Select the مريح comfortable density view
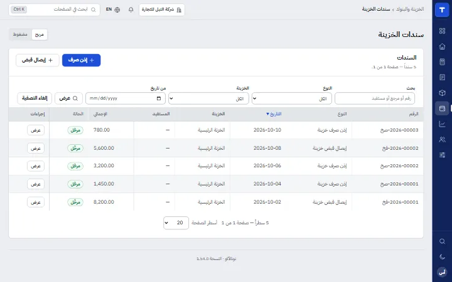Screen dimensions: 452x282 [x=39, y=34]
